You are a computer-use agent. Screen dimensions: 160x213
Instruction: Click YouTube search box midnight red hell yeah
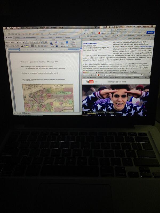click(128, 82)
